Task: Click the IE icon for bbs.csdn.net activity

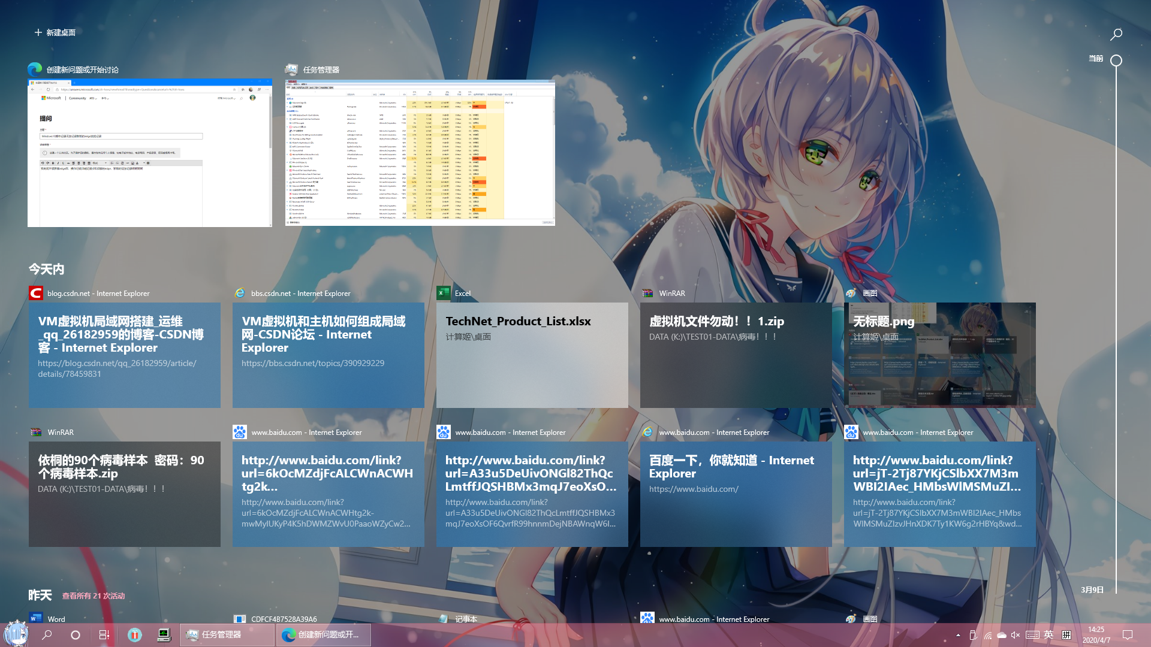Action: [x=240, y=293]
